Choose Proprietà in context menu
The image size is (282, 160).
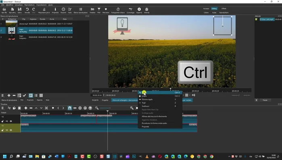(160, 127)
